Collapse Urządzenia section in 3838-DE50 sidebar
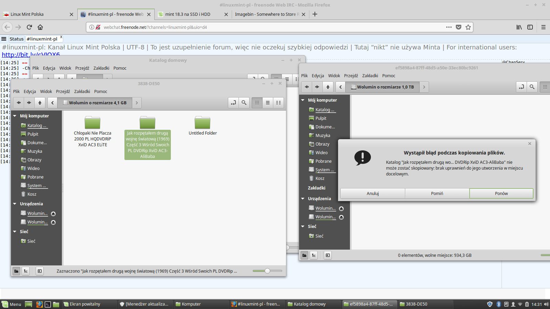The width and height of the screenshot is (550, 309). pyautogui.click(x=15, y=204)
